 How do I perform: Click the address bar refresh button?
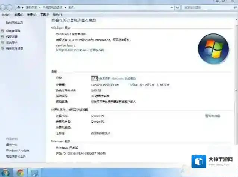point(177,7)
